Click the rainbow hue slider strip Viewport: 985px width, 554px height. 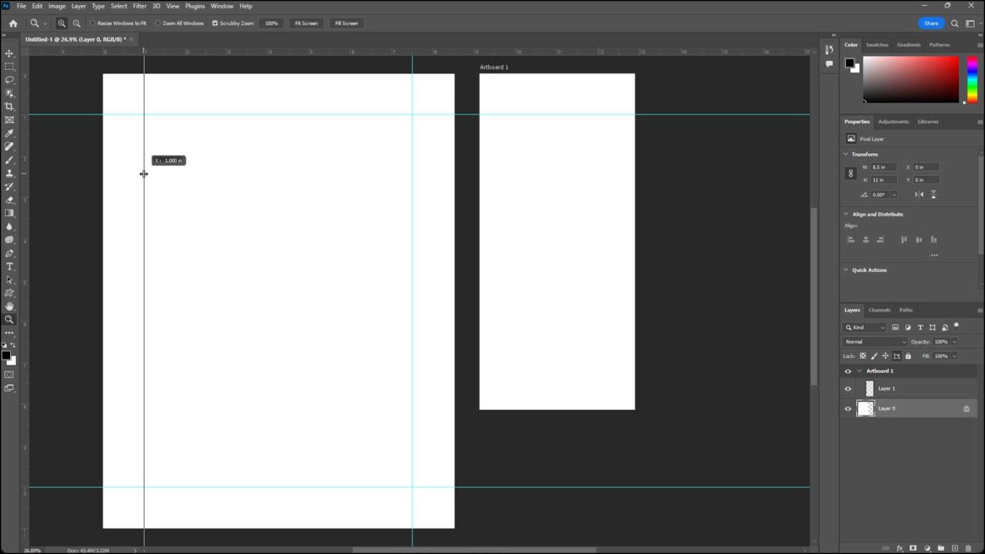point(972,80)
